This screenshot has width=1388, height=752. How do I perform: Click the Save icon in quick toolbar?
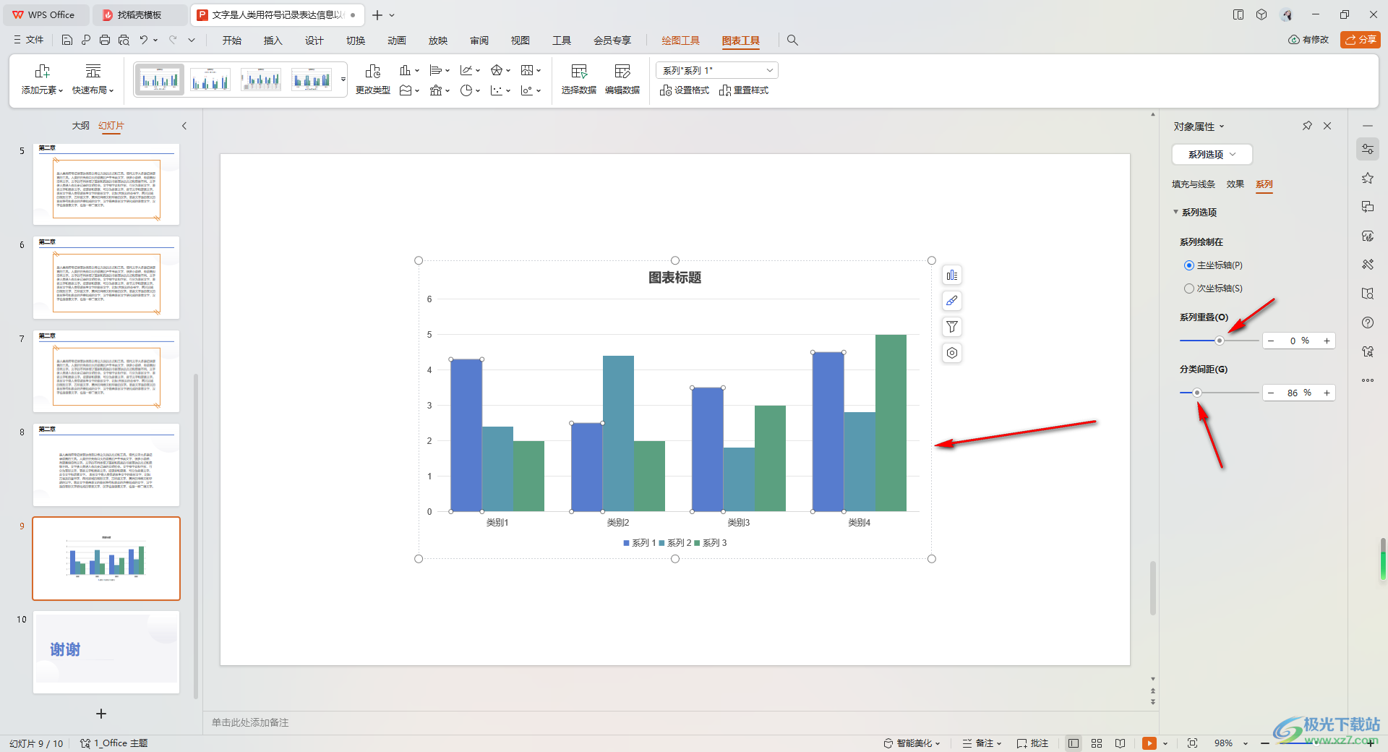[x=67, y=40]
